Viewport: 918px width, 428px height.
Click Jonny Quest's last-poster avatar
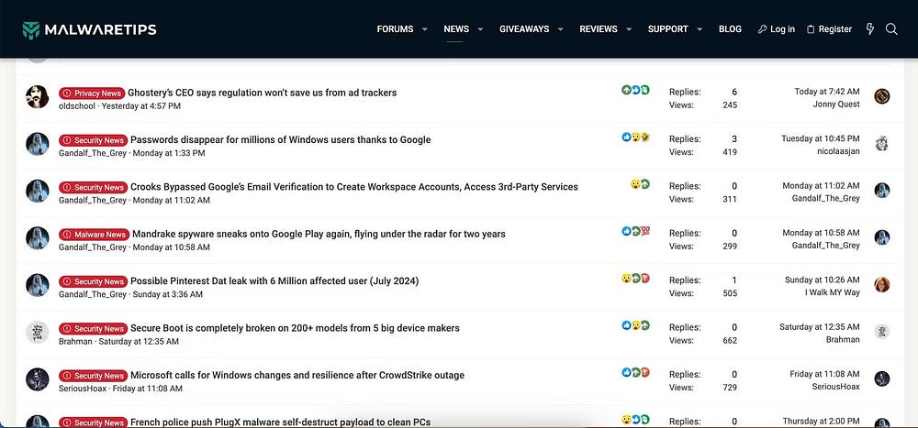click(882, 97)
